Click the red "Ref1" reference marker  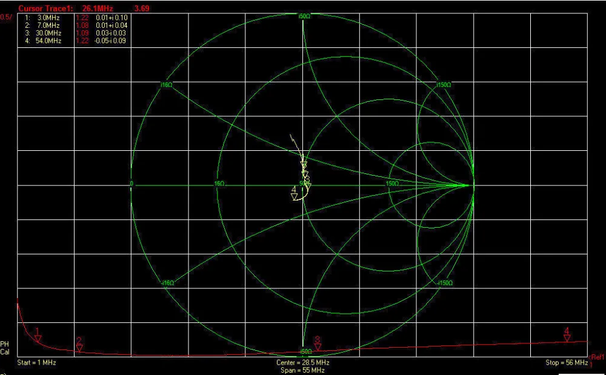(x=597, y=357)
